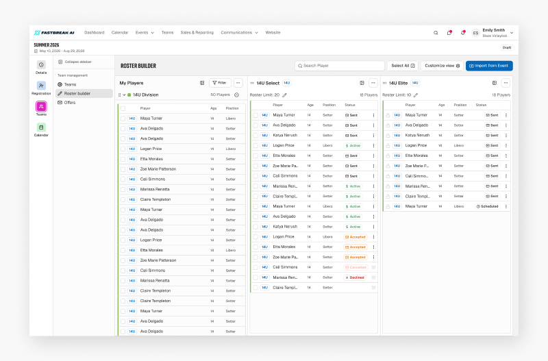This screenshot has width=548, height=361.
Task: Open the Filter dropdown in My Players
Action: tap(220, 83)
